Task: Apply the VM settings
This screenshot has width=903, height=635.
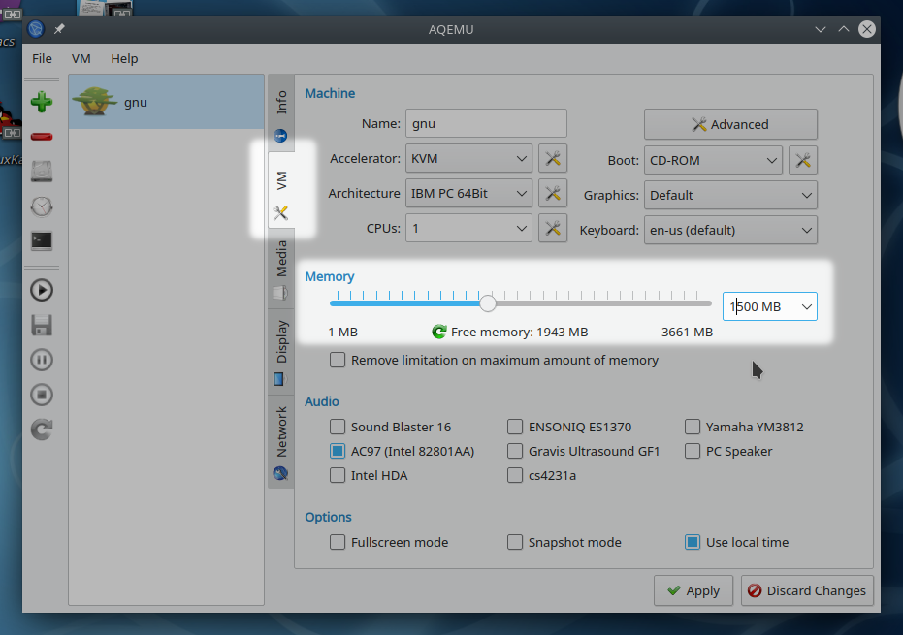Action: [x=693, y=590]
